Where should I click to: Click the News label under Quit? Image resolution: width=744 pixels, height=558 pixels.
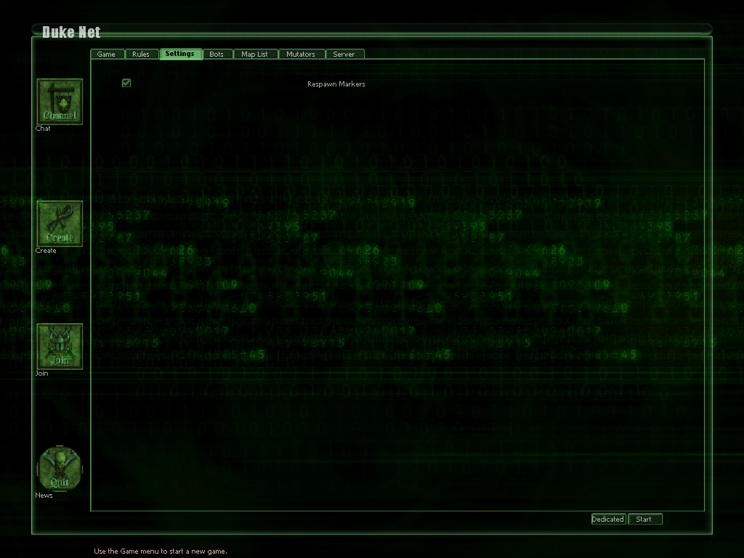tap(44, 496)
